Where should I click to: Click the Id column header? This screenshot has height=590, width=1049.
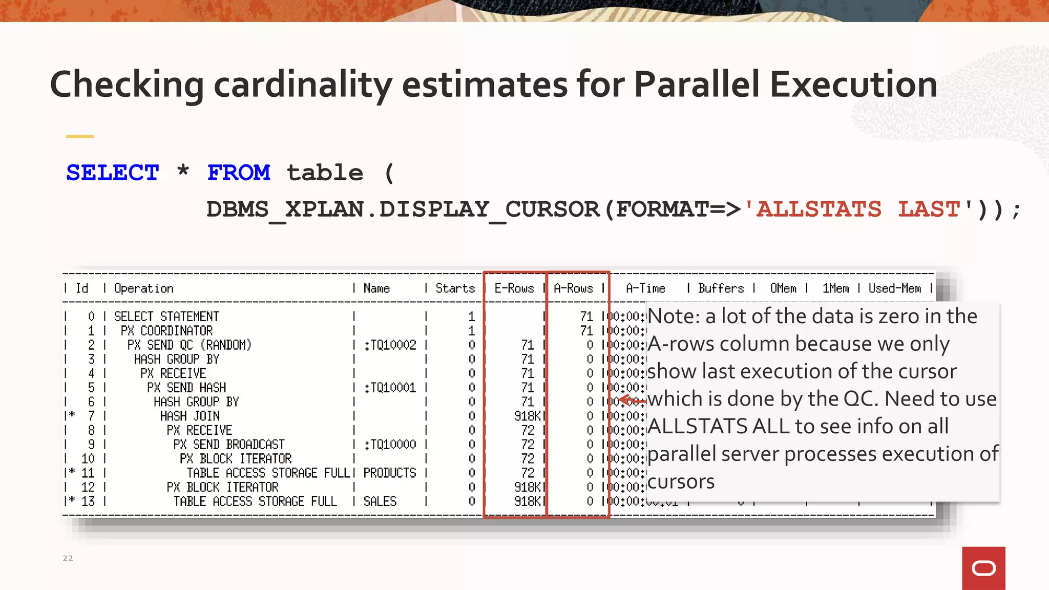82,288
